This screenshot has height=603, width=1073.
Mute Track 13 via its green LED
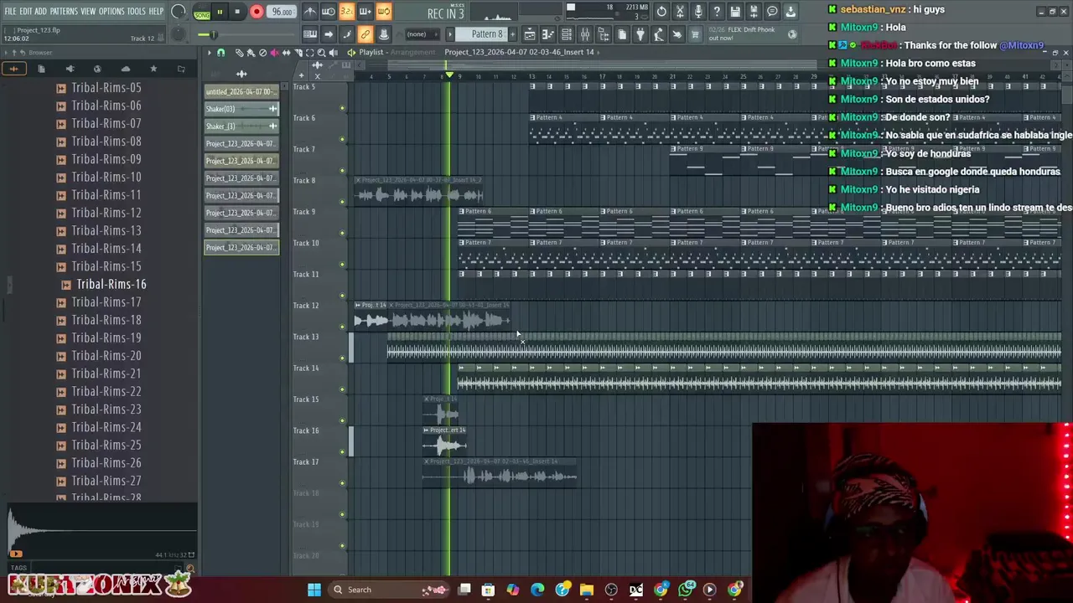pos(342,358)
